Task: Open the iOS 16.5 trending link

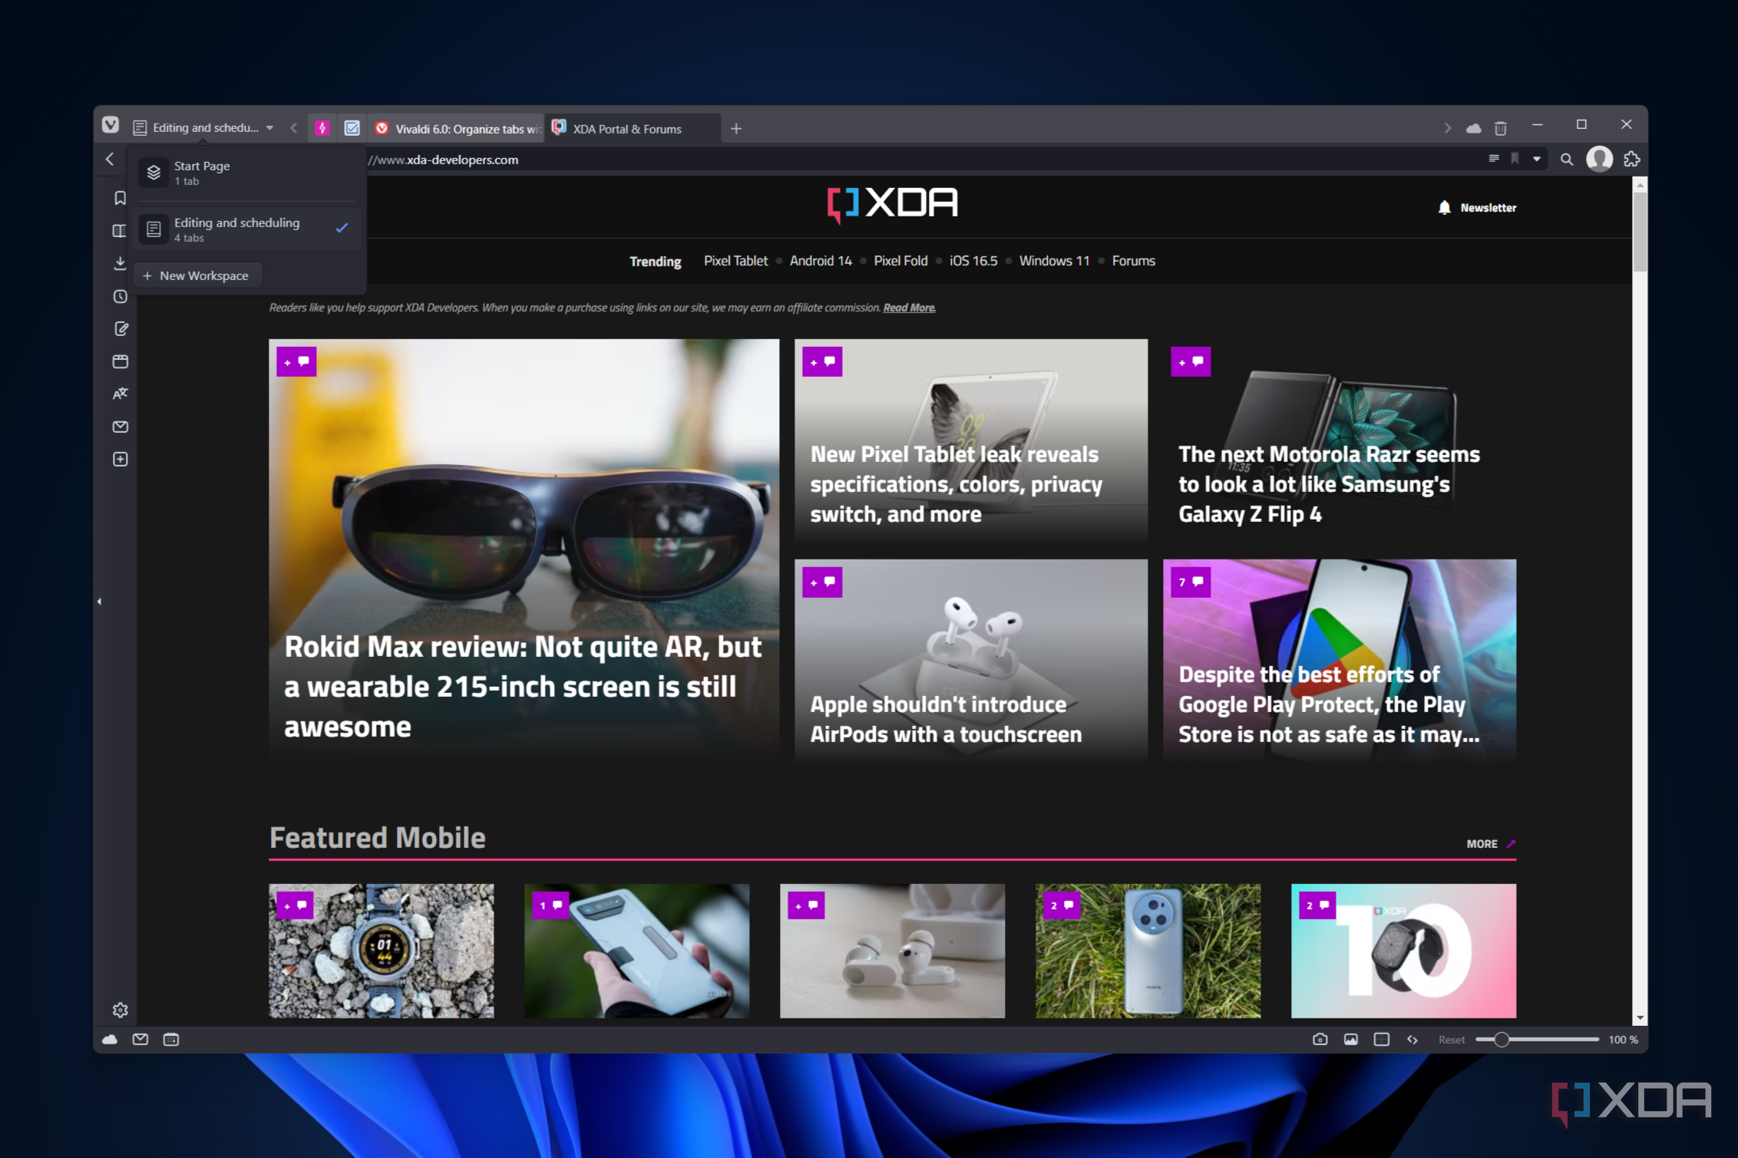Action: (973, 261)
